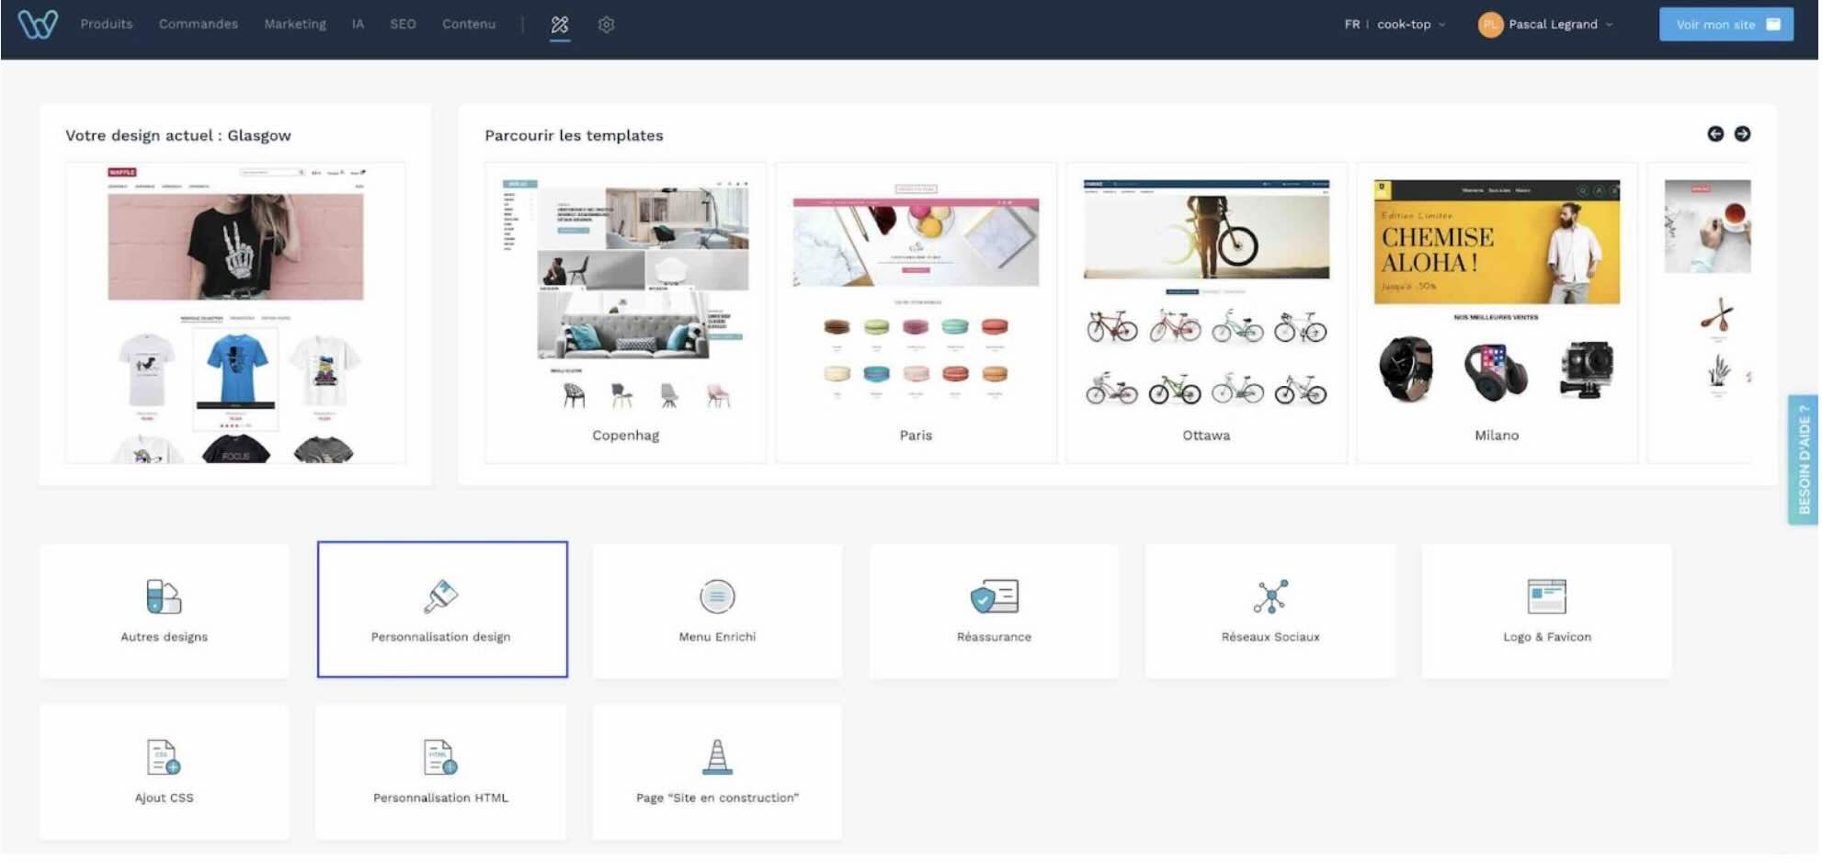Show previous templates with left arrow

[x=1715, y=134]
